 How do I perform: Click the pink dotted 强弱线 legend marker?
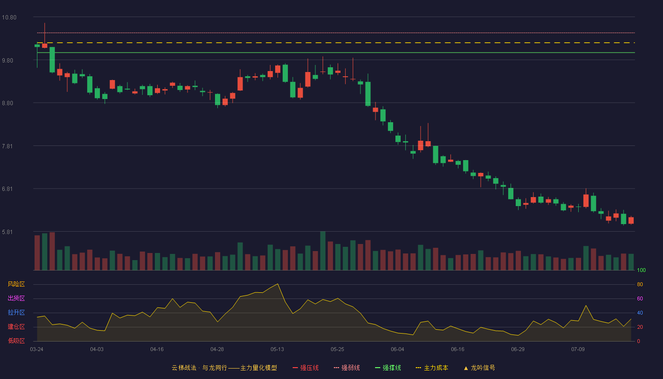click(x=337, y=368)
